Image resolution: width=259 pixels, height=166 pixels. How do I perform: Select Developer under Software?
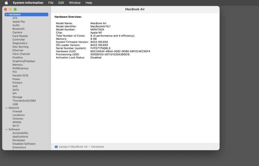[x=19, y=140]
